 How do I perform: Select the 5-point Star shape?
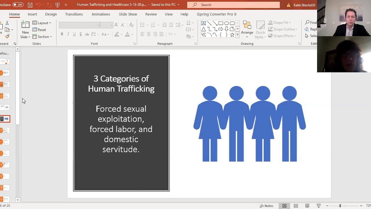(232, 35)
